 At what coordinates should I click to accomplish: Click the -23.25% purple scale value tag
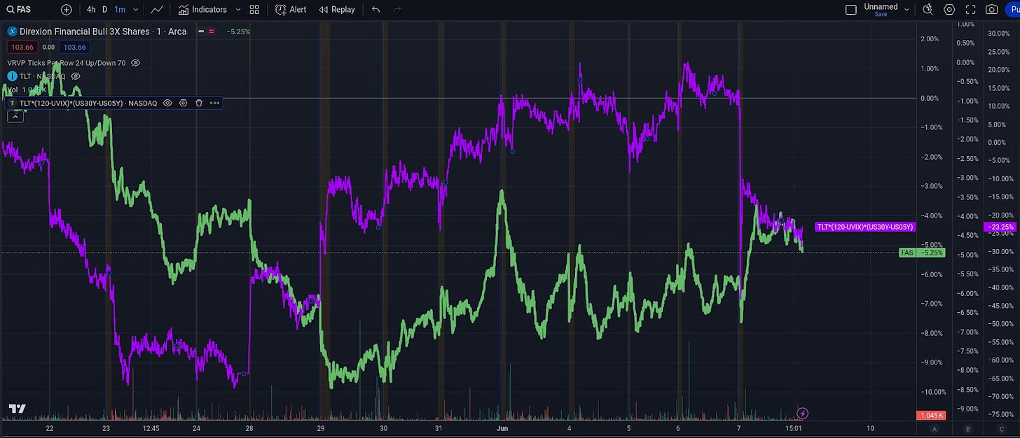coord(1000,227)
